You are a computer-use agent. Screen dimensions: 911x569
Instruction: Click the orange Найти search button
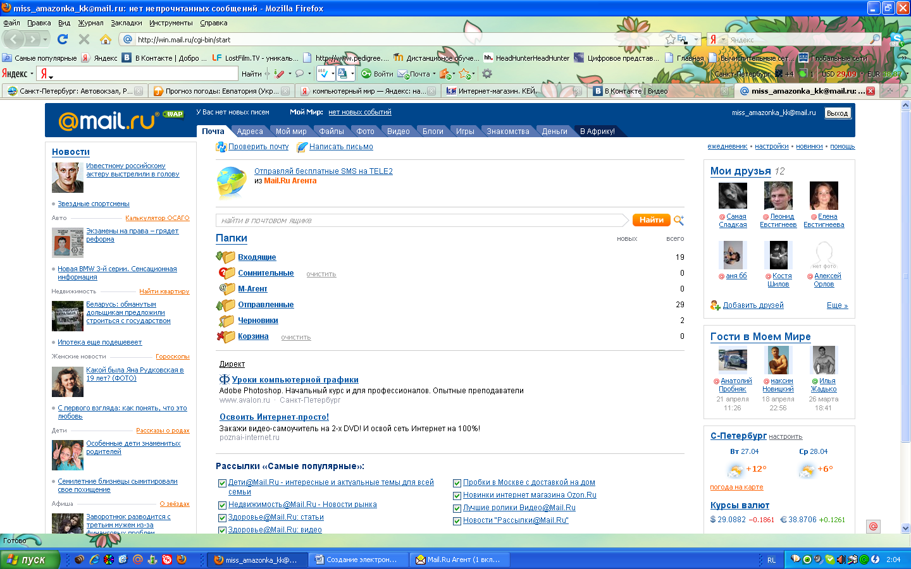pos(651,220)
